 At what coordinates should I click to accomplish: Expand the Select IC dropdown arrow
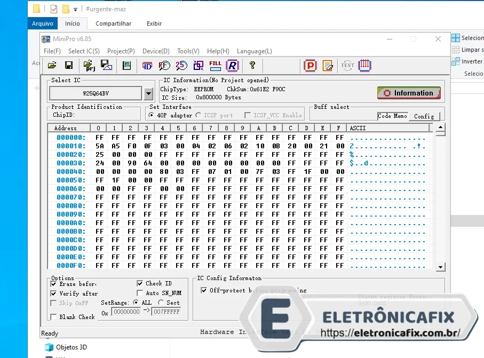(148, 93)
